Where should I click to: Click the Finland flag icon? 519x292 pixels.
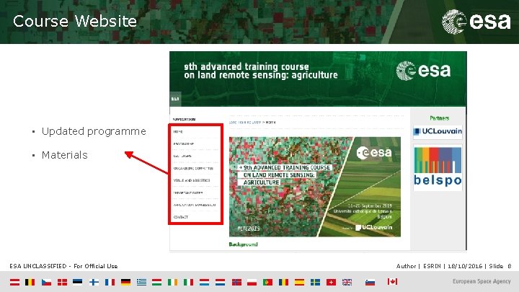click(94, 282)
